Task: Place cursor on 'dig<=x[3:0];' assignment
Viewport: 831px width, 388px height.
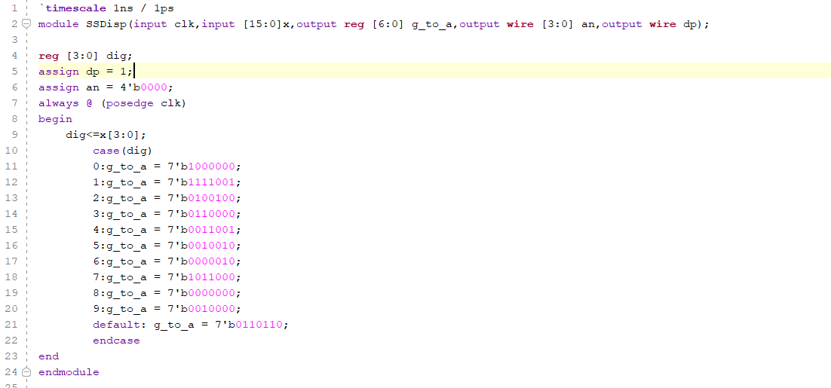Action: 106,135
